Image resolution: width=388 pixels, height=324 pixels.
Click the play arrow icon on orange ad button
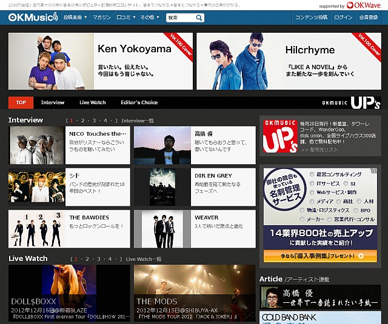[361, 256]
